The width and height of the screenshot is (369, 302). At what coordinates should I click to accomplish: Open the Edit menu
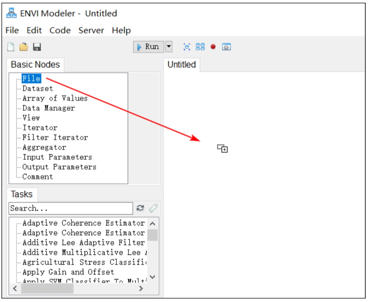pos(34,30)
